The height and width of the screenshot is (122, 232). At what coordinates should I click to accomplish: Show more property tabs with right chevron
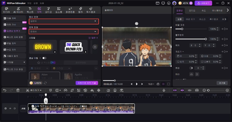click(x=228, y=10)
